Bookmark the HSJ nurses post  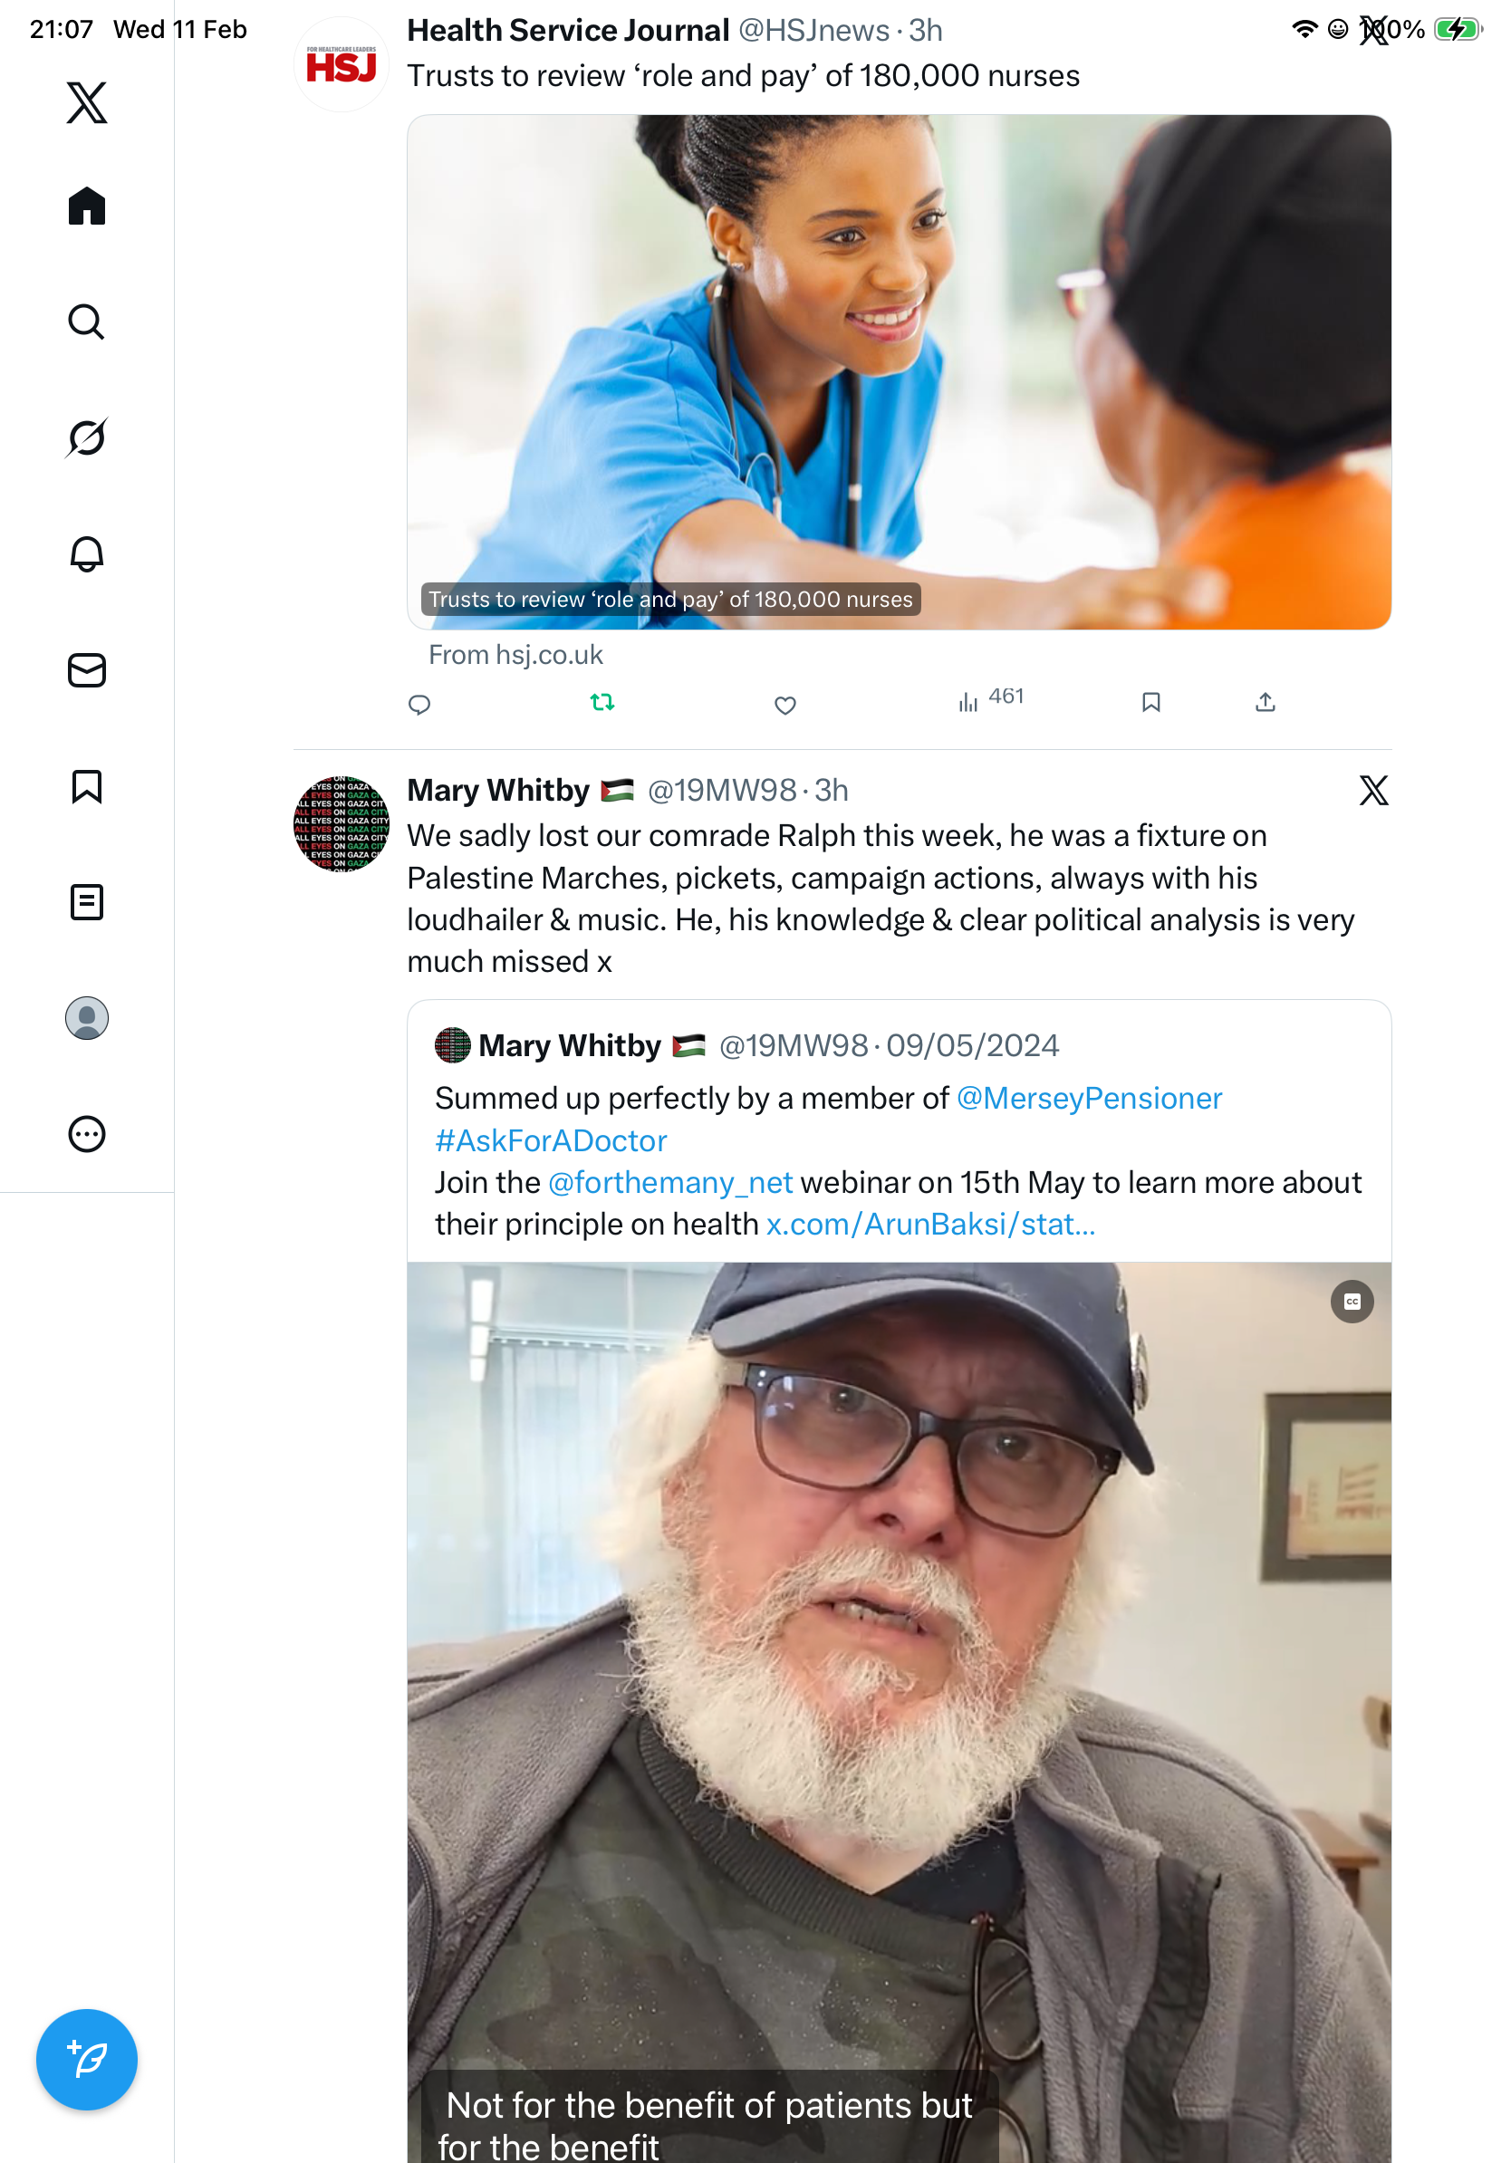[1150, 703]
